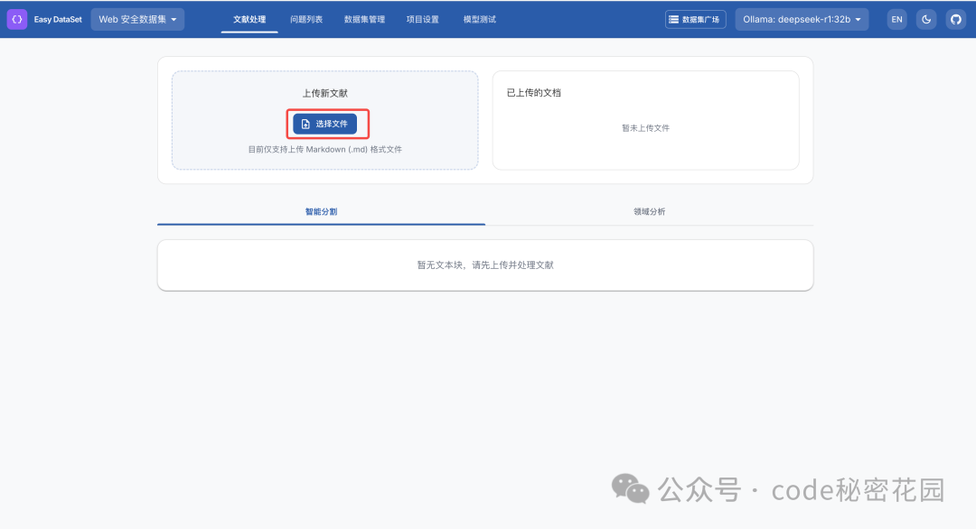Click the 选择文件 upload button
Viewport: 976px width, 529px height.
coord(325,124)
